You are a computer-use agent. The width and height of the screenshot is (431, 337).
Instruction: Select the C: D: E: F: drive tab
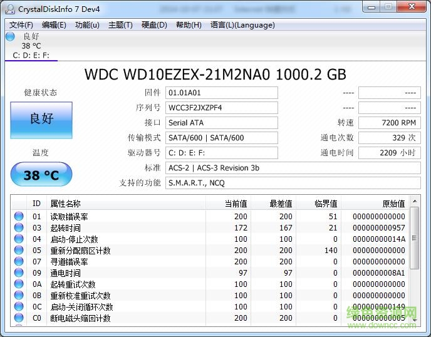pos(31,55)
